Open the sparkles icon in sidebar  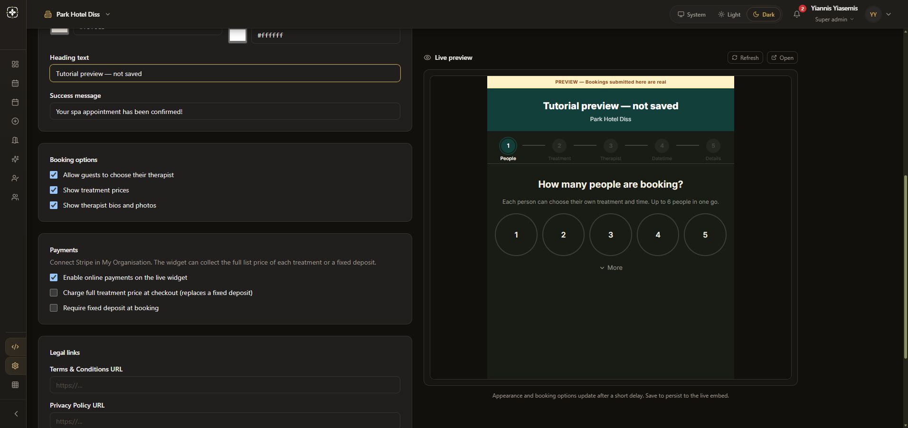click(x=15, y=159)
